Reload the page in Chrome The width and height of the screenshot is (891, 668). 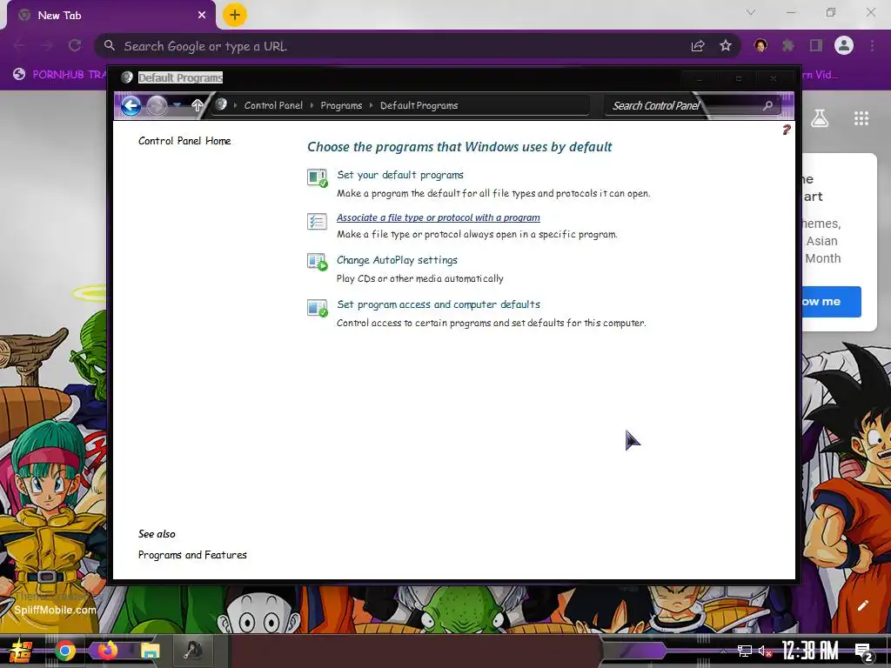pos(75,45)
